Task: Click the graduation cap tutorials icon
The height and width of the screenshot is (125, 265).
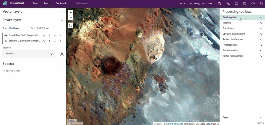Action: (261, 3)
